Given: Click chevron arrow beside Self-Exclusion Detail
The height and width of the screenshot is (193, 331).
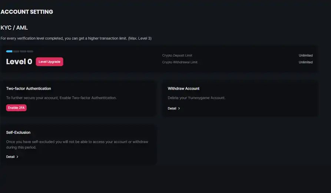Looking at the screenshot, I should coord(17,157).
